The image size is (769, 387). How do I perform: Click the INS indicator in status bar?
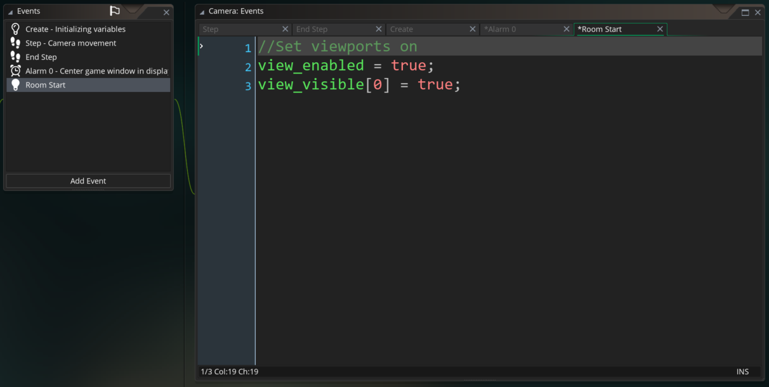click(742, 372)
